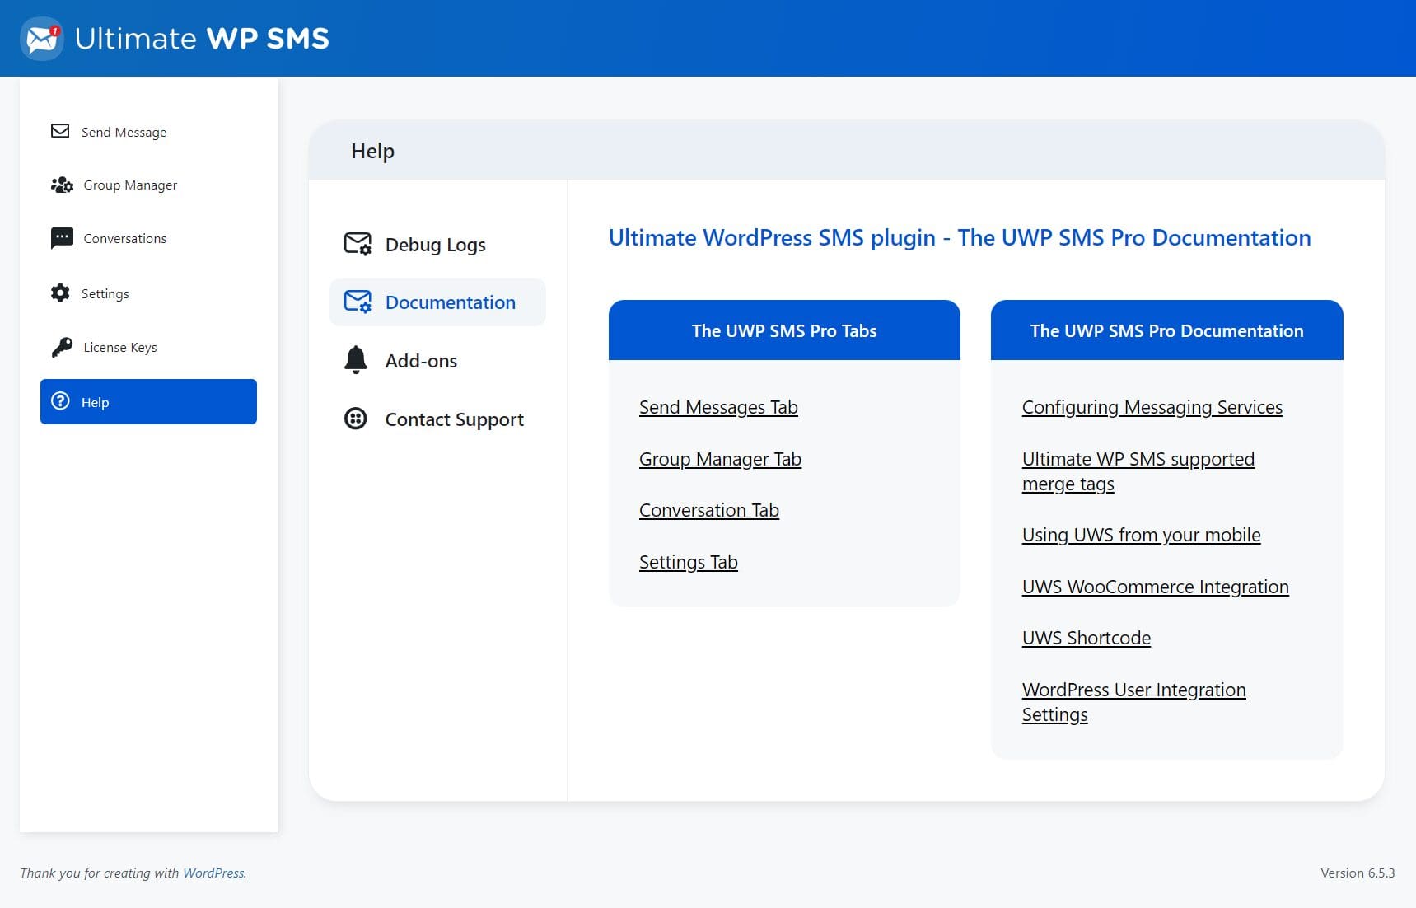Open the UWS Shortcode link
The image size is (1416, 908).
(x=1087, y=638)
